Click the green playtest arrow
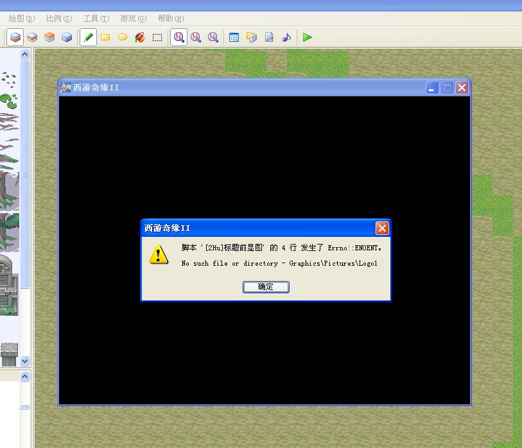The image size is (522, 448). coord(308,37)
